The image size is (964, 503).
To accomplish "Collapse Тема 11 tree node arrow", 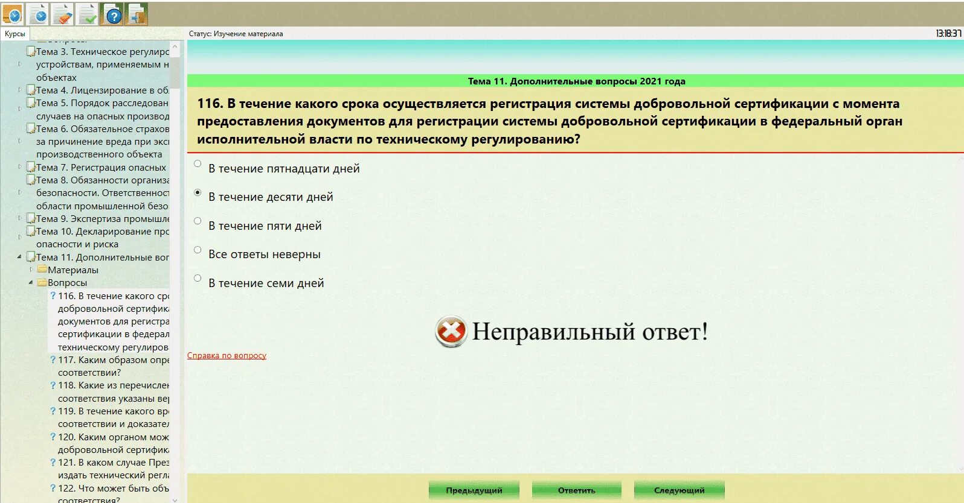I will pos(19,257).
